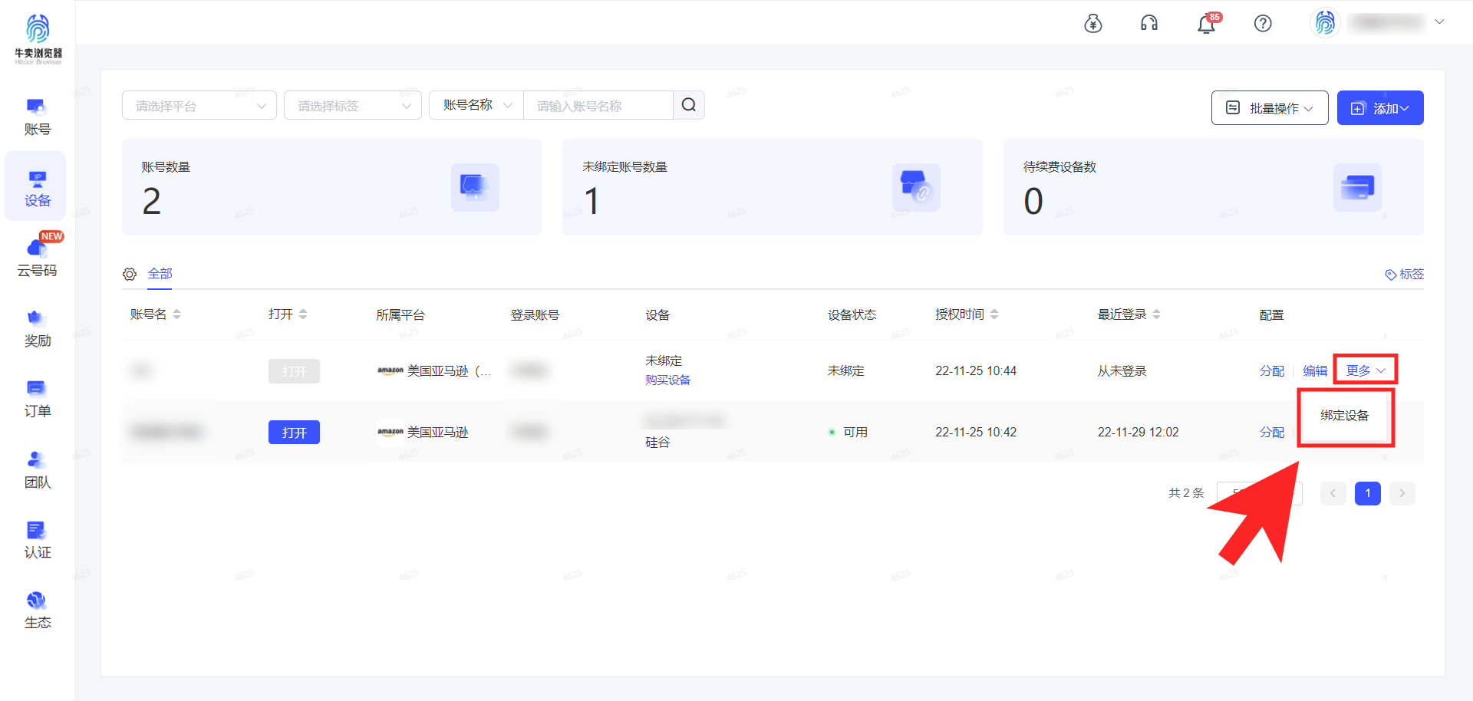Image resolution: width=1473 pixels, height=701 pixels.
Task: Click the help question mark icon
Action: pyautogui.click(x=1263, y=24)
